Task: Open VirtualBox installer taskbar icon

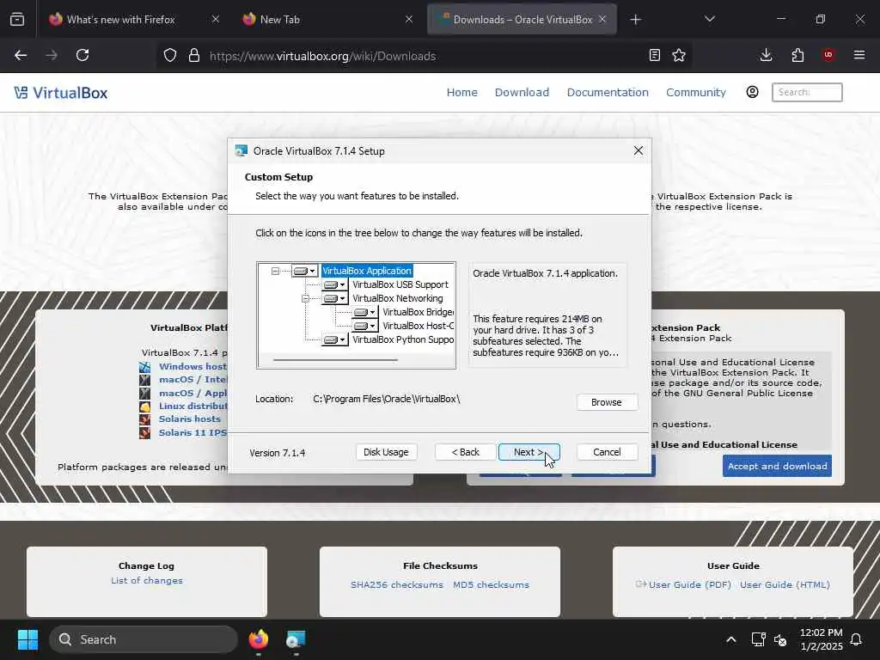Action: (x=296, y=639)
